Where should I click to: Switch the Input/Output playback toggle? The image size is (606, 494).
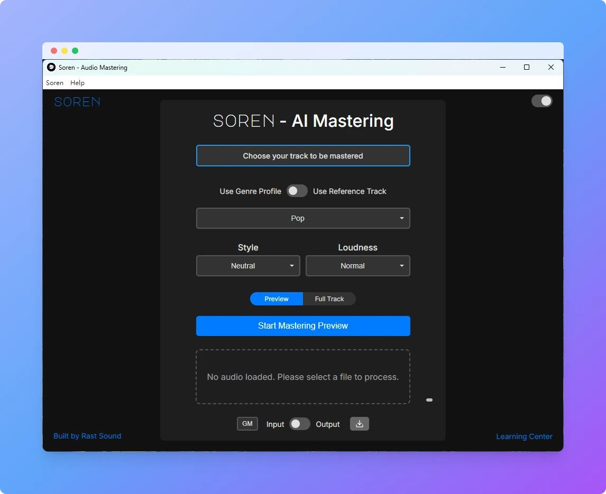coord(299,424)
